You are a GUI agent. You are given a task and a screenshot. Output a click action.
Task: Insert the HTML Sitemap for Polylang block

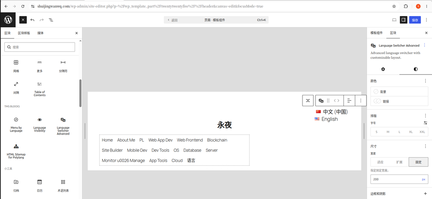(16, 151)
